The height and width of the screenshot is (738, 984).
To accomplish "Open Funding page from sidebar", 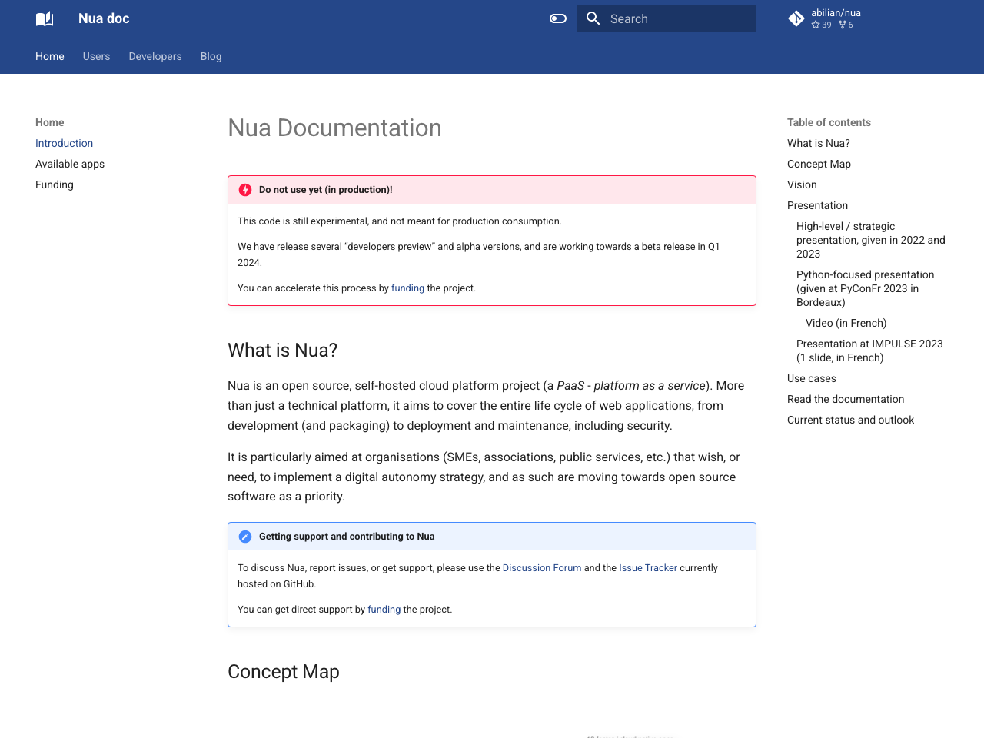I will (55, 184).
